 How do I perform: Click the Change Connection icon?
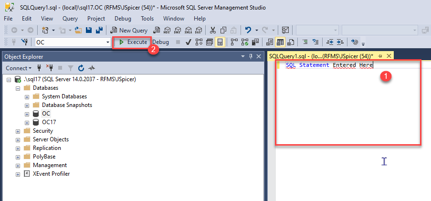coord(25,42)
